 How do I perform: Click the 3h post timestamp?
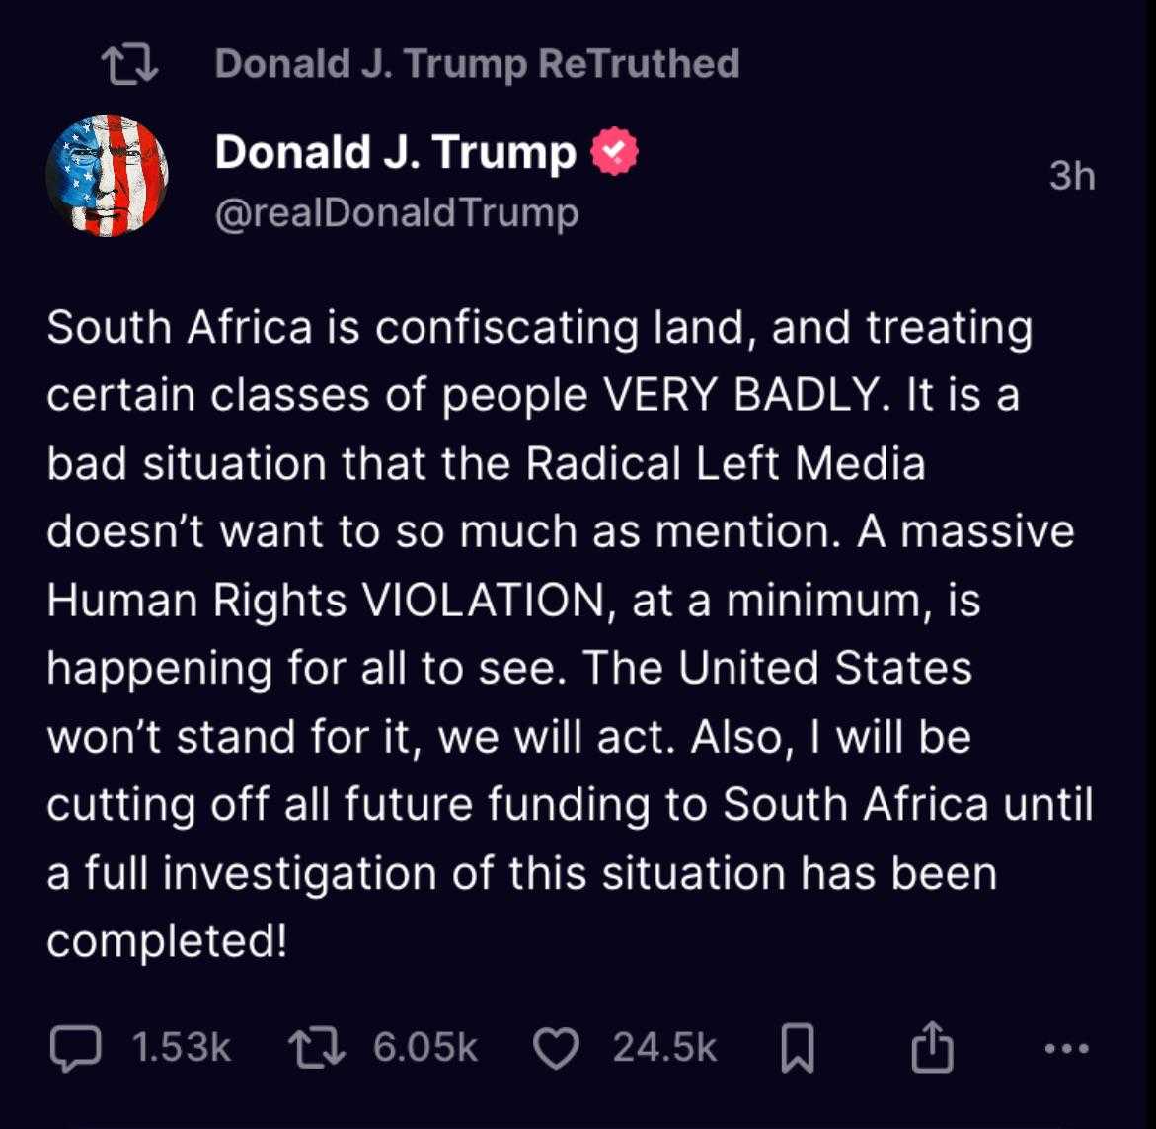coord(1071,176)
